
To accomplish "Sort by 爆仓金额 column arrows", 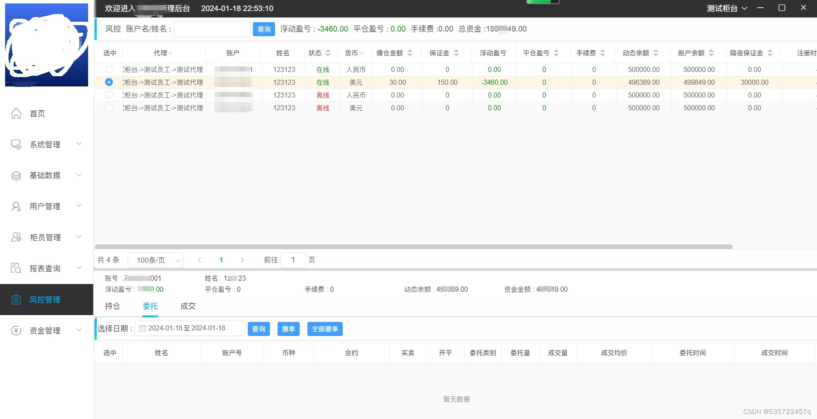I will 410,53.
